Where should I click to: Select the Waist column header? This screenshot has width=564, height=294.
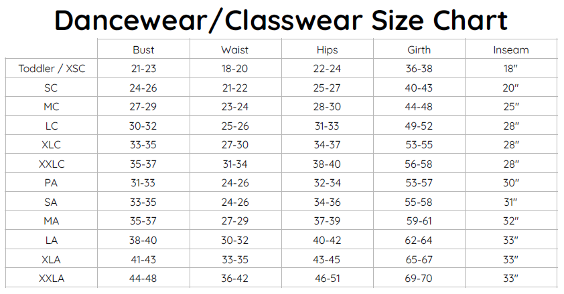point(235,49)
